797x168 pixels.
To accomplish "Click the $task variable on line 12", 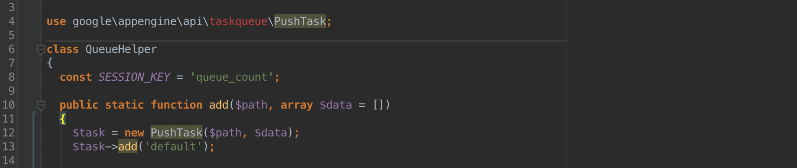I will [x=89, y=133].
